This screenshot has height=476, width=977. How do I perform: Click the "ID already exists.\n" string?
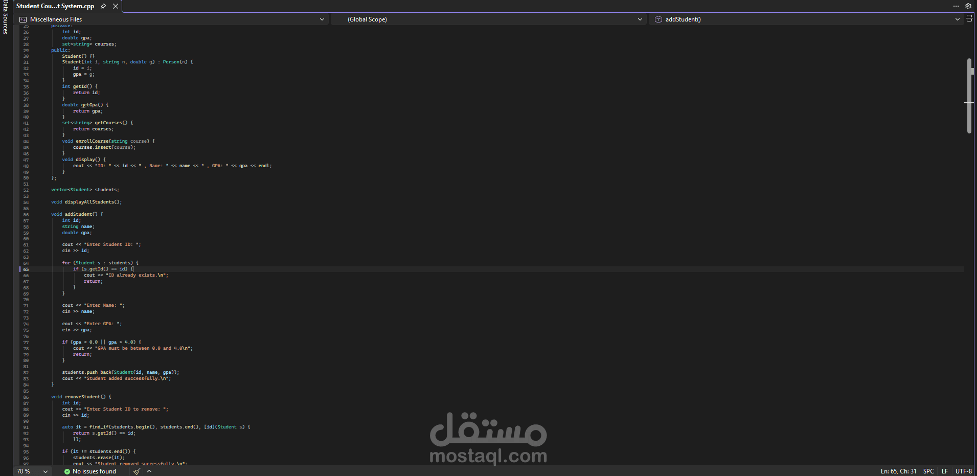click(136, 275)
